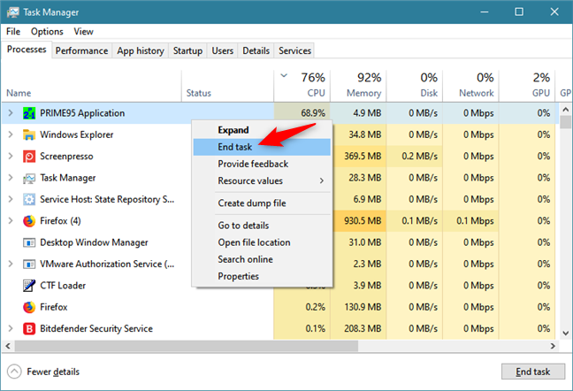
Task: Switch to the Performance tab
Action: click(82, 50)
